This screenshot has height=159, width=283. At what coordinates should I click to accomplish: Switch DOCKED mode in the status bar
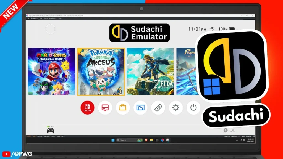pyautogui.click(x=40, y=136)
